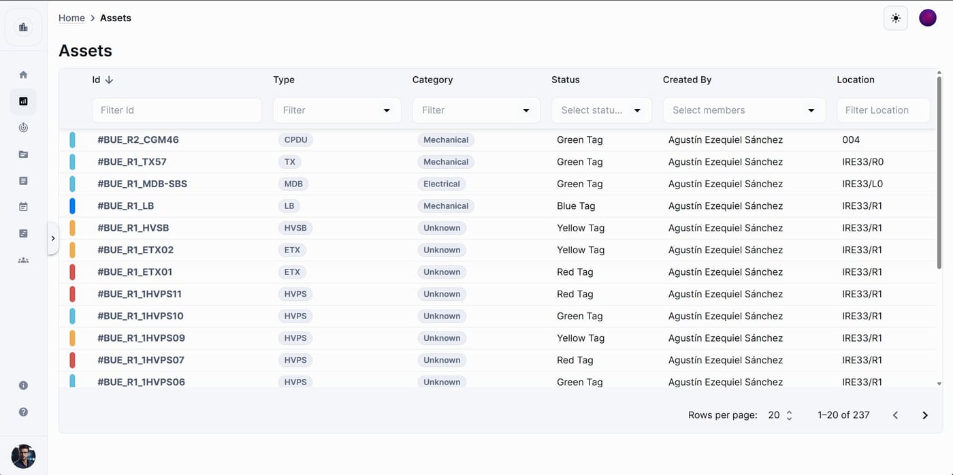Open asset #BUE_R2_CGM46
This screenshot has width=953, height=475.
tap(138, 140)
